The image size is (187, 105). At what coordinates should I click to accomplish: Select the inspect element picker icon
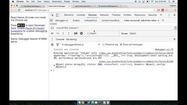pos(52,15)
